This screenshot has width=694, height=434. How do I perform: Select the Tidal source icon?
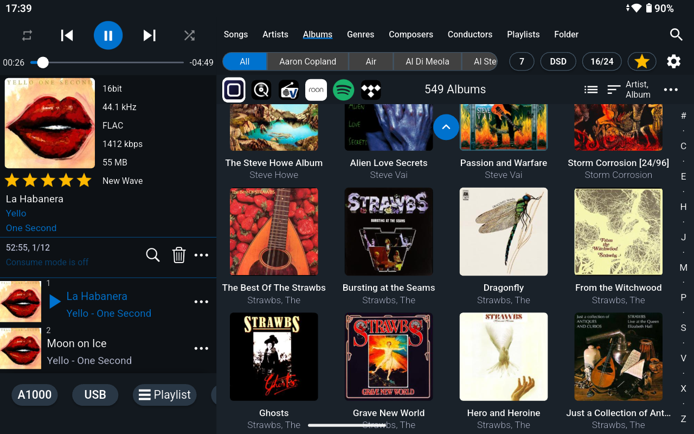click(x=371, y=90)
